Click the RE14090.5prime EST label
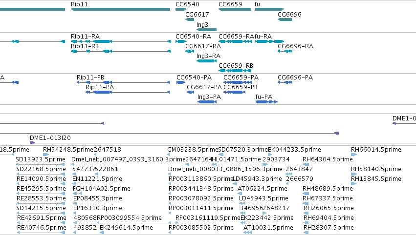The width and height of the screenshot is (416, 235). coord(41,179)
